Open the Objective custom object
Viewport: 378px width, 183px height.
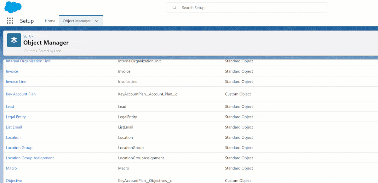(14, 180)
